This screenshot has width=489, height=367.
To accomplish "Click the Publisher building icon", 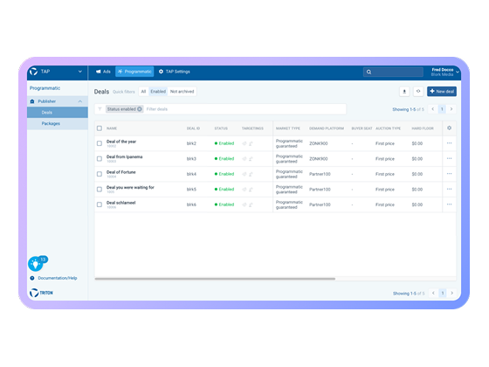I will click(32, 101).
